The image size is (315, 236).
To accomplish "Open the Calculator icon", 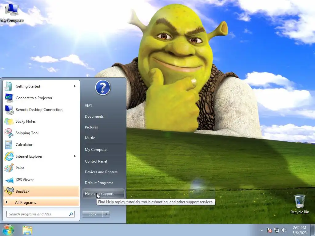I will 9,144.
